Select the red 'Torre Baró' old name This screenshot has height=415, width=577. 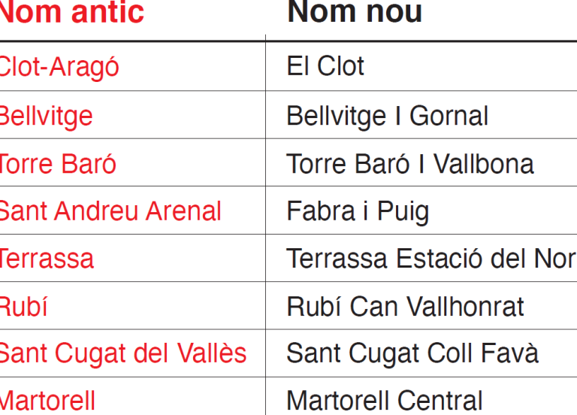[x=57, y=164]
